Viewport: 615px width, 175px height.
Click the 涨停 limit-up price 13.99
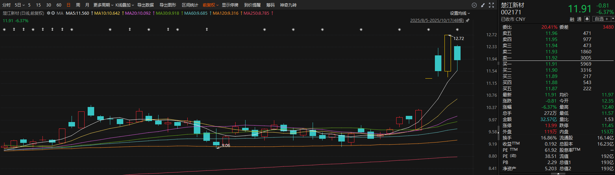click(x=551, y=125)
